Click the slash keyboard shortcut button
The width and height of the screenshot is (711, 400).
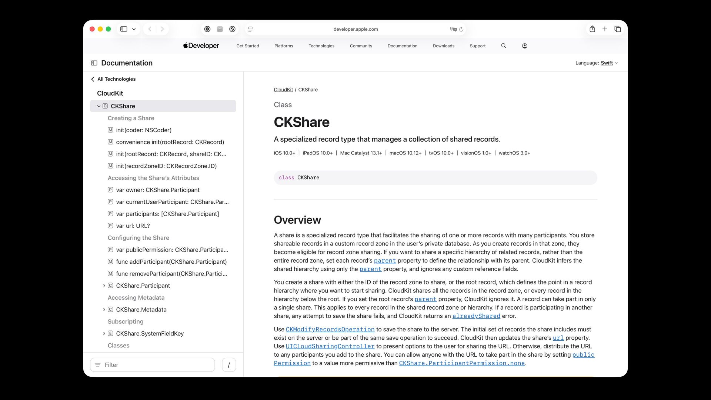tap(229, 365)
